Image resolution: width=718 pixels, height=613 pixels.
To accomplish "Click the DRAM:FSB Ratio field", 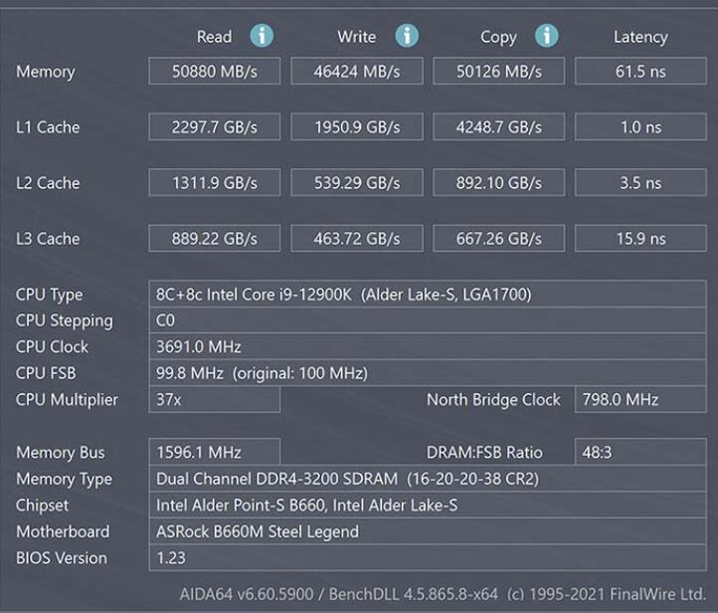I will pos(639,452).
